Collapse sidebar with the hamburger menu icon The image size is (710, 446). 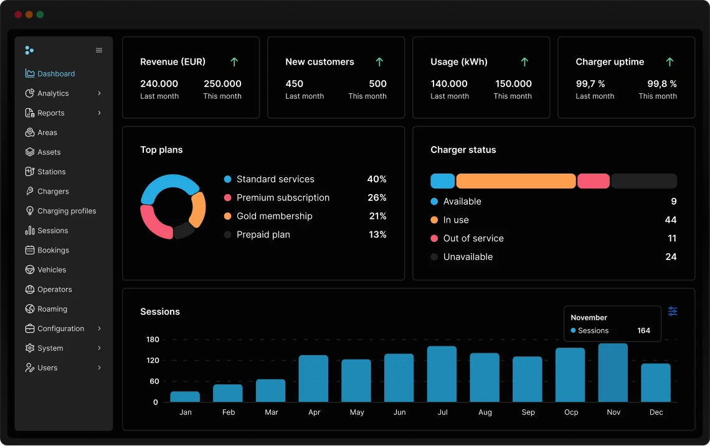pyautogui.click(x=99, y=50)
